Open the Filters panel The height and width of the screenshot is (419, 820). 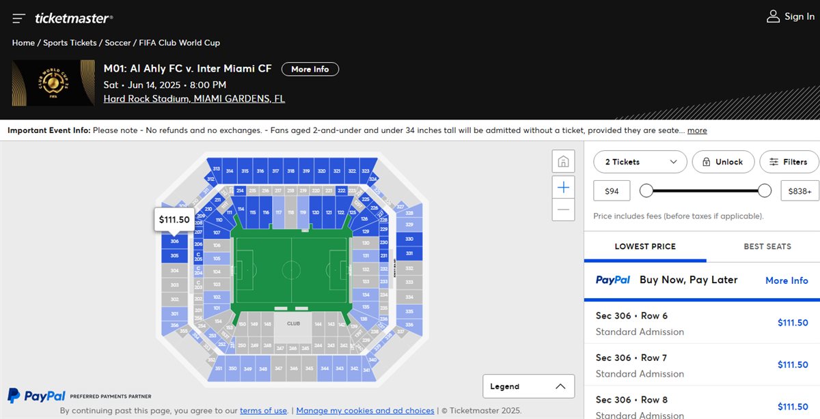[789, 162]
